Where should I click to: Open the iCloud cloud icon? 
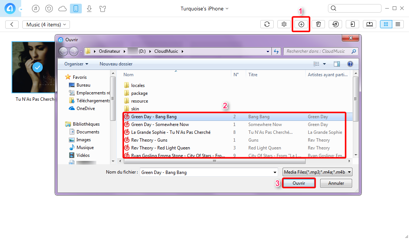[x=62, y=9]
